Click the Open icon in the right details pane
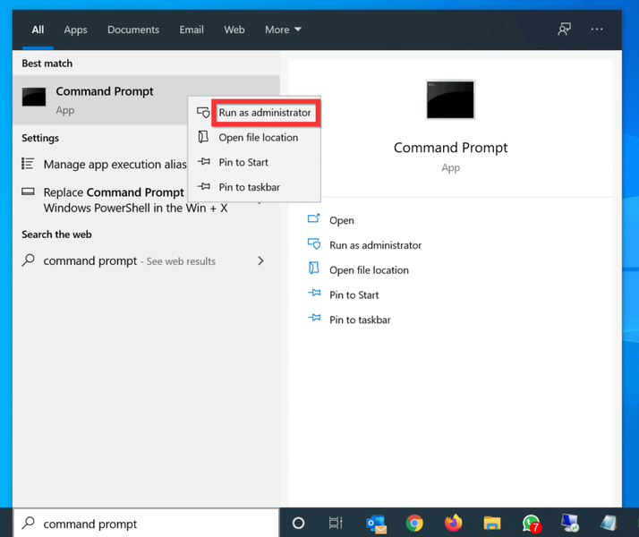Image resolution: width=639 pixels, height=537 pixels. (x=313, y=218)
